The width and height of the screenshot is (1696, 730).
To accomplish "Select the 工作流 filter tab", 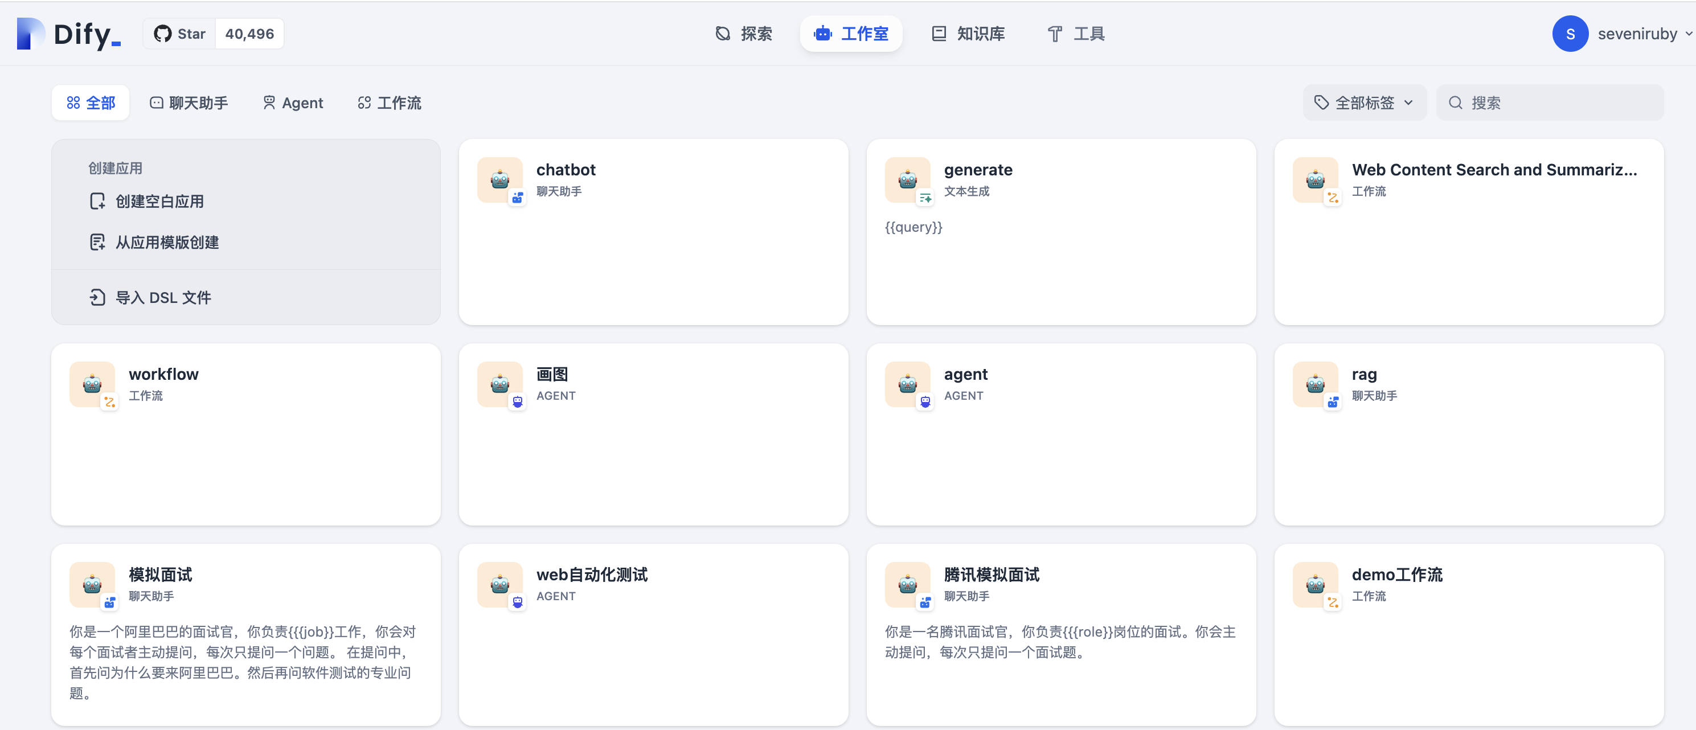I will coord(388,102).
